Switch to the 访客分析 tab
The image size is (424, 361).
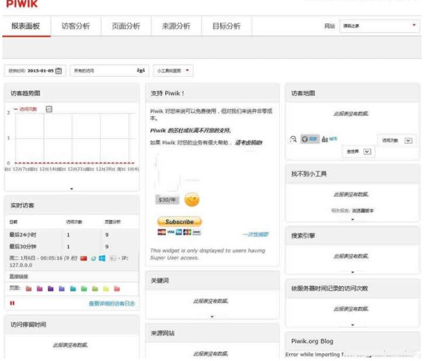[76, 26]
